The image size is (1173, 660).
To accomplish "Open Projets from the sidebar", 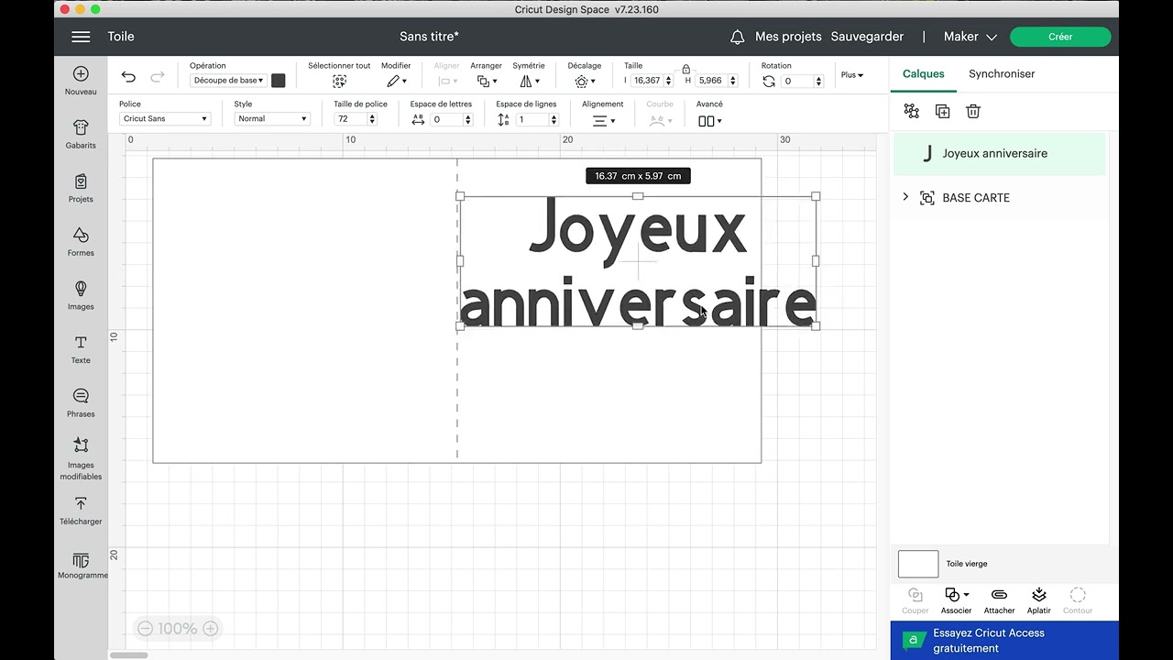I will click(81, 188).
